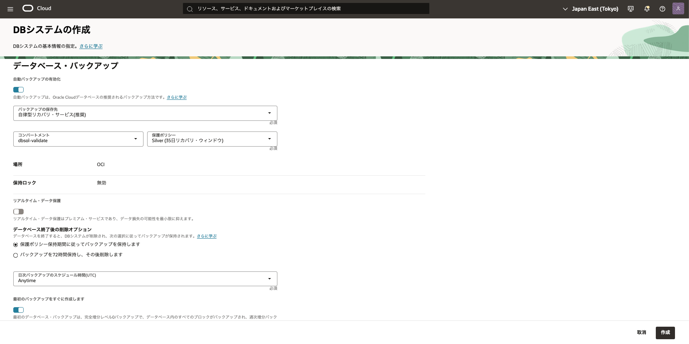Click the search magnifier icon
Viewport: 689px width, 344px height.
(190, 9)
